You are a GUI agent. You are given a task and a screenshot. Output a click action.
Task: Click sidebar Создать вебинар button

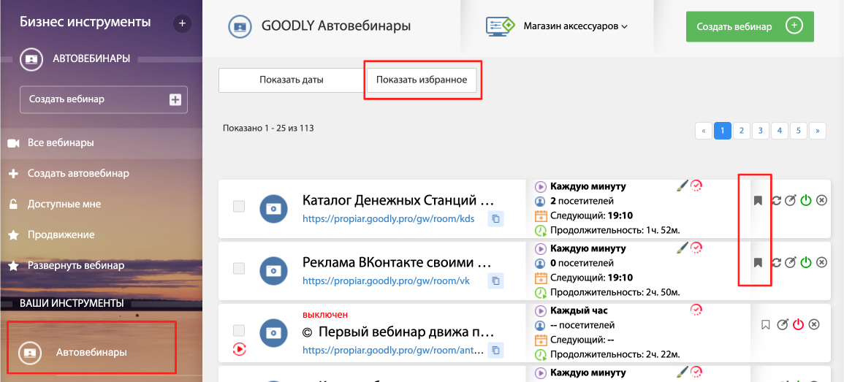tap(104, 99)
